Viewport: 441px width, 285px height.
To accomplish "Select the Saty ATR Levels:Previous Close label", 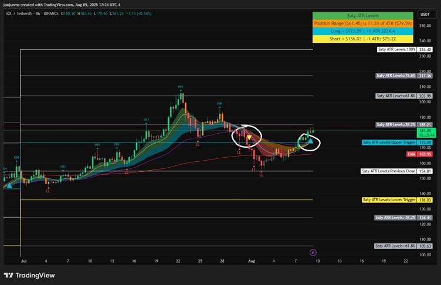I will pyautogui.click(x=388, y=171).
